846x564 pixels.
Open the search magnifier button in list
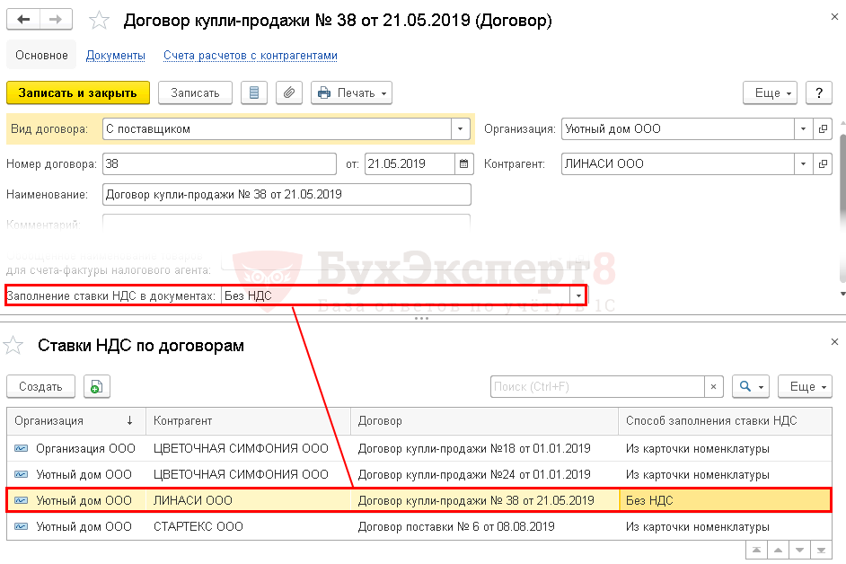pyautogui.click(x=749, y=386)
